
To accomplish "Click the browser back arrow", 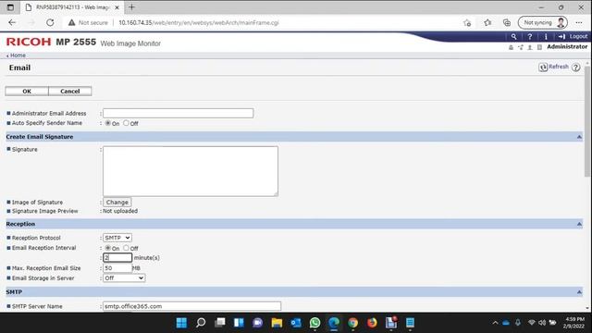I will pos(12,22).
